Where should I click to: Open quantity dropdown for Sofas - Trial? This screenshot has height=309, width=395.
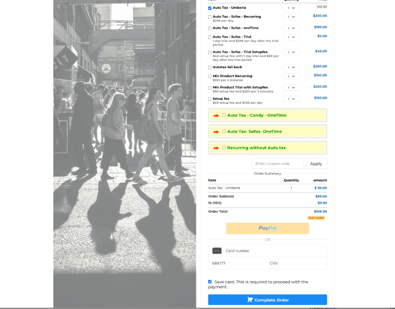(291, 37)
